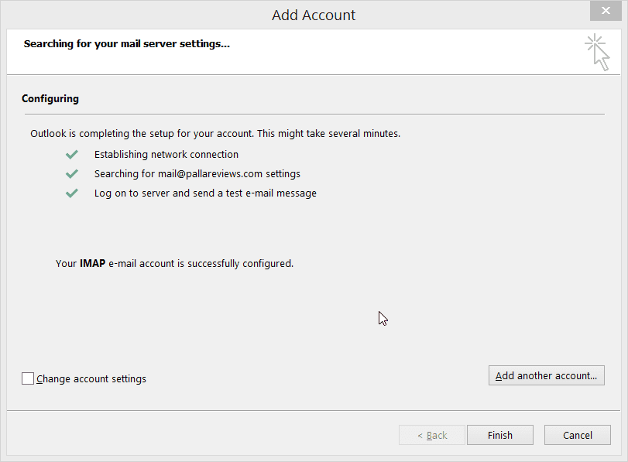
Task: Click 'Searching for mail@pallareviews.com settings' text
Action: [197, 174]
